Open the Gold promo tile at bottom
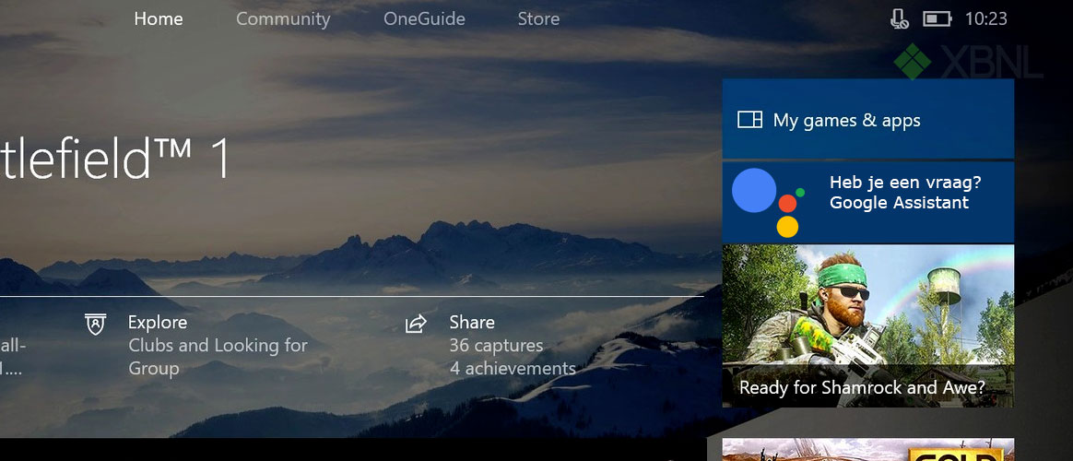Image resolution: width=1073 pixels, height=461 pixels. click(x=867, y=449)
